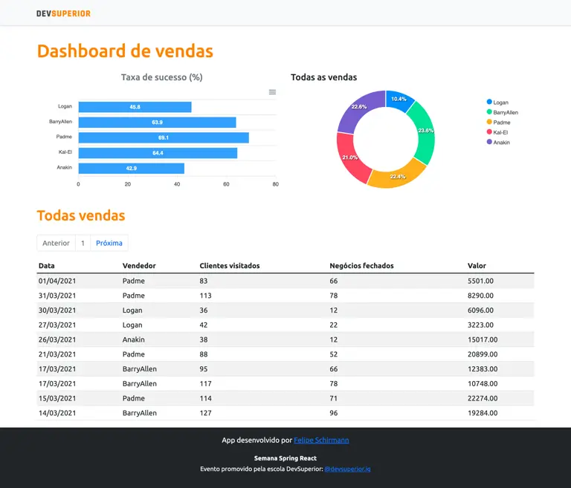Open the bar chart hamburger menu
This screenshot has height=488, width=571.
(x=272, y=92)
